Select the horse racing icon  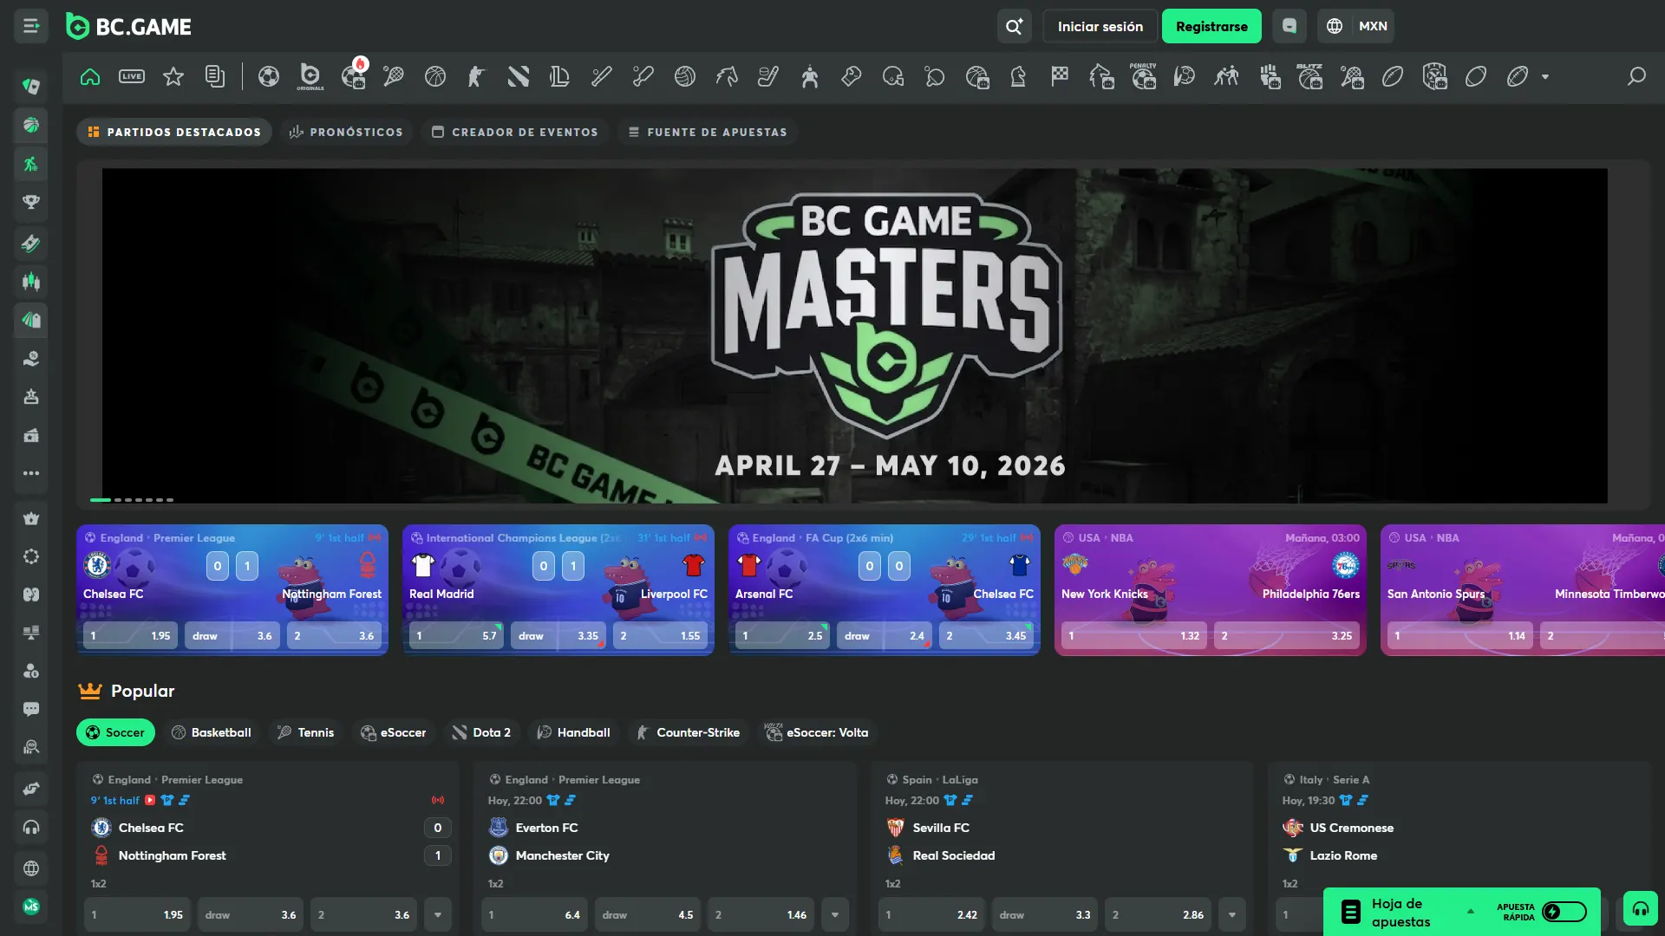(727, 76)
